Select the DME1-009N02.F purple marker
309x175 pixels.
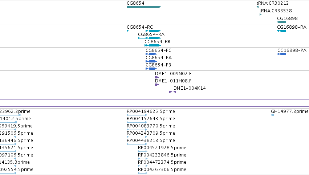pyautogui.click(x=157, y=77)
